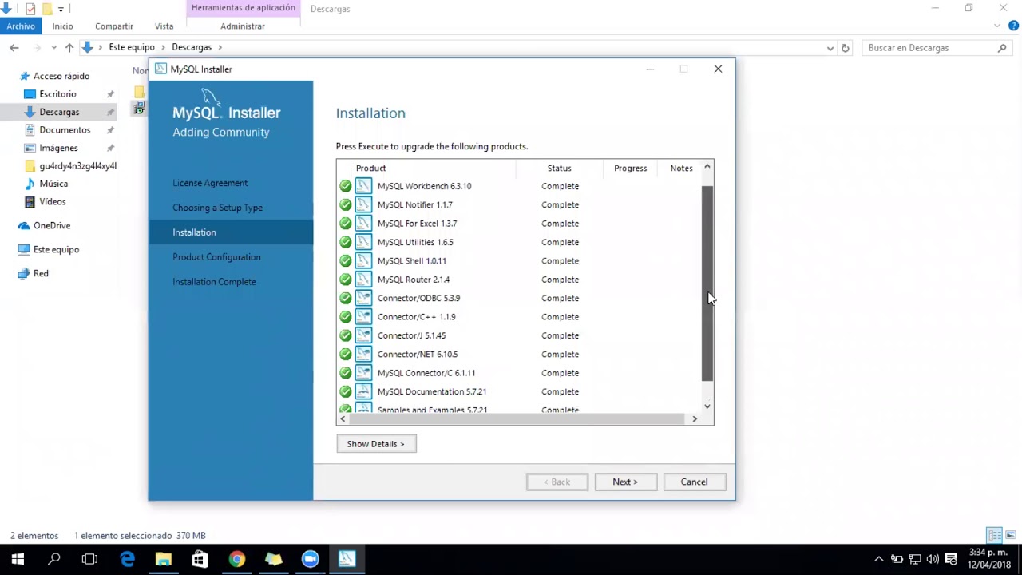Select the Herramientas de aplicación tab
The width and height of the screenshot is (1022, 575).
pyautogui.click(x=243, y=8)
